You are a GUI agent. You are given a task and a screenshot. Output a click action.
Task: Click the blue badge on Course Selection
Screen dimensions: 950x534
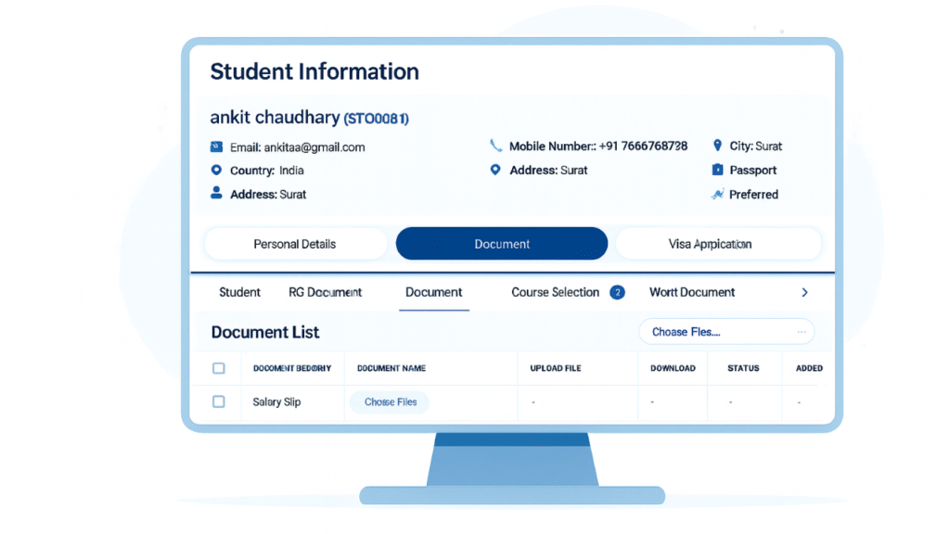point(617,292)
